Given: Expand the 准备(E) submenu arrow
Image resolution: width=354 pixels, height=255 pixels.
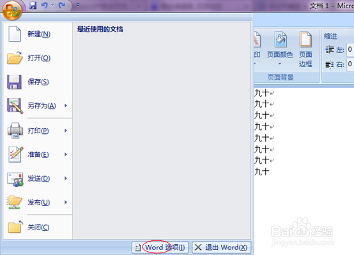Looking at the screenshot, I should point(66,154).
